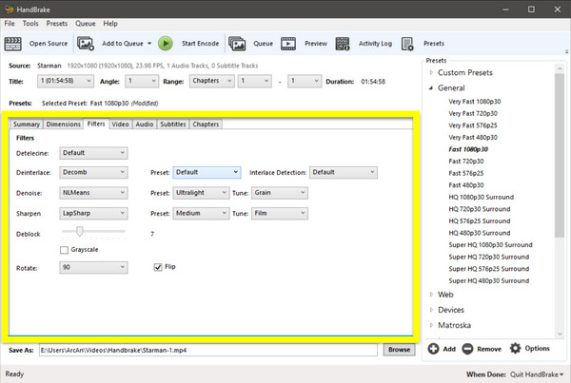Screen dimensions: 571x383
Task: Click the Open Source film icon
Action: [x=13, y=44]
